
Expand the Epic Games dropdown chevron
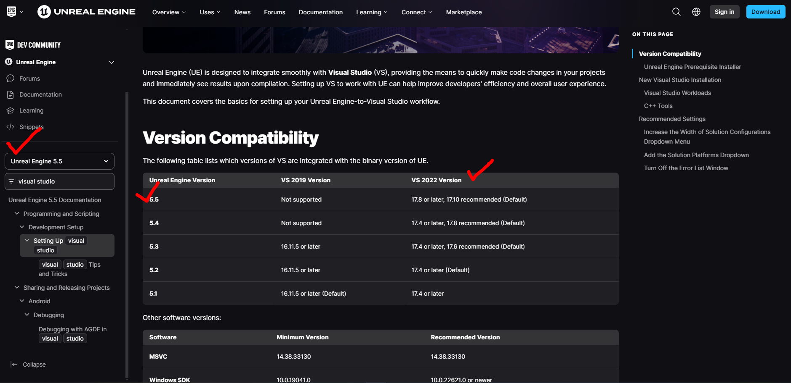click(21, 12)
